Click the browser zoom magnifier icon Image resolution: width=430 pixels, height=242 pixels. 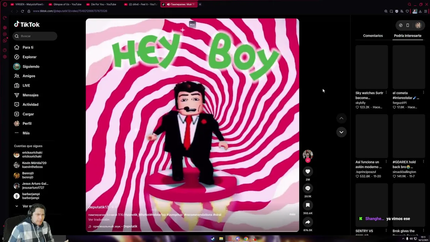pos(386,11)
